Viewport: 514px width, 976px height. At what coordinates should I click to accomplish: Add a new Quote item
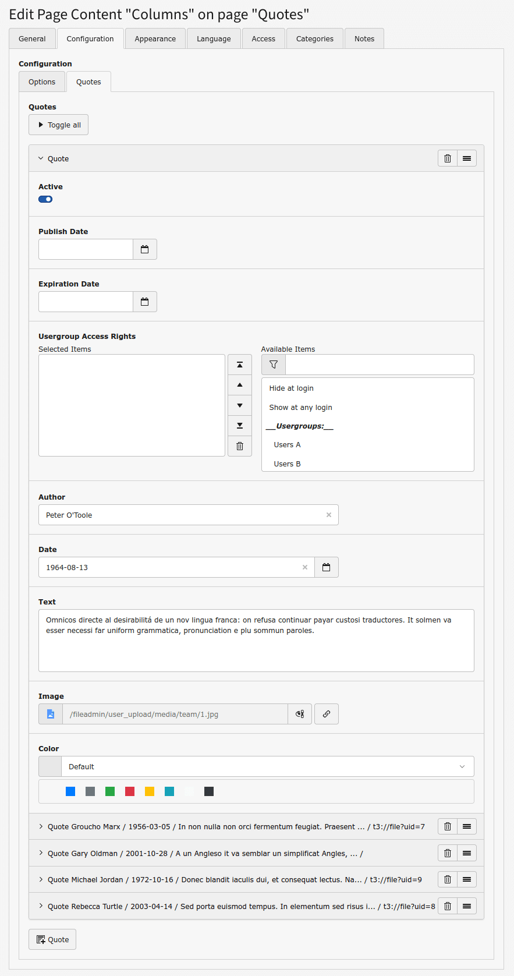pyautogui.click(x=52, y=939)
